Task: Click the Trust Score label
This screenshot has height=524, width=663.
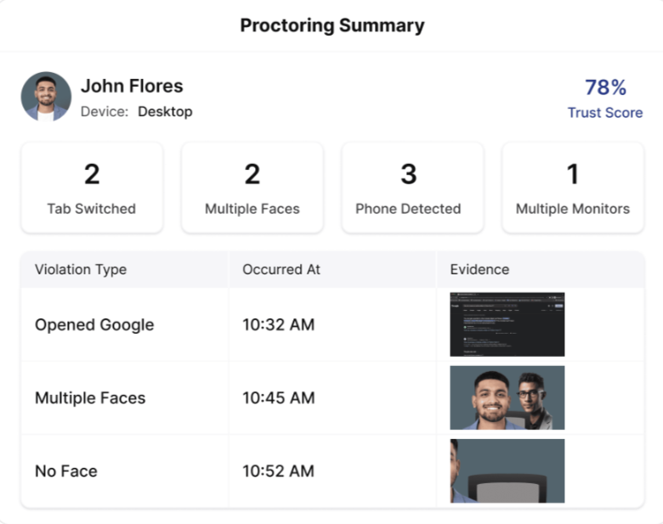Action: [605, 113]
